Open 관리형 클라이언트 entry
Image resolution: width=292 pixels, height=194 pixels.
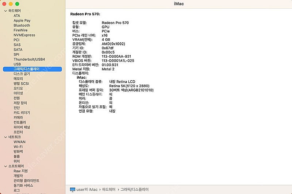point(26,181)
